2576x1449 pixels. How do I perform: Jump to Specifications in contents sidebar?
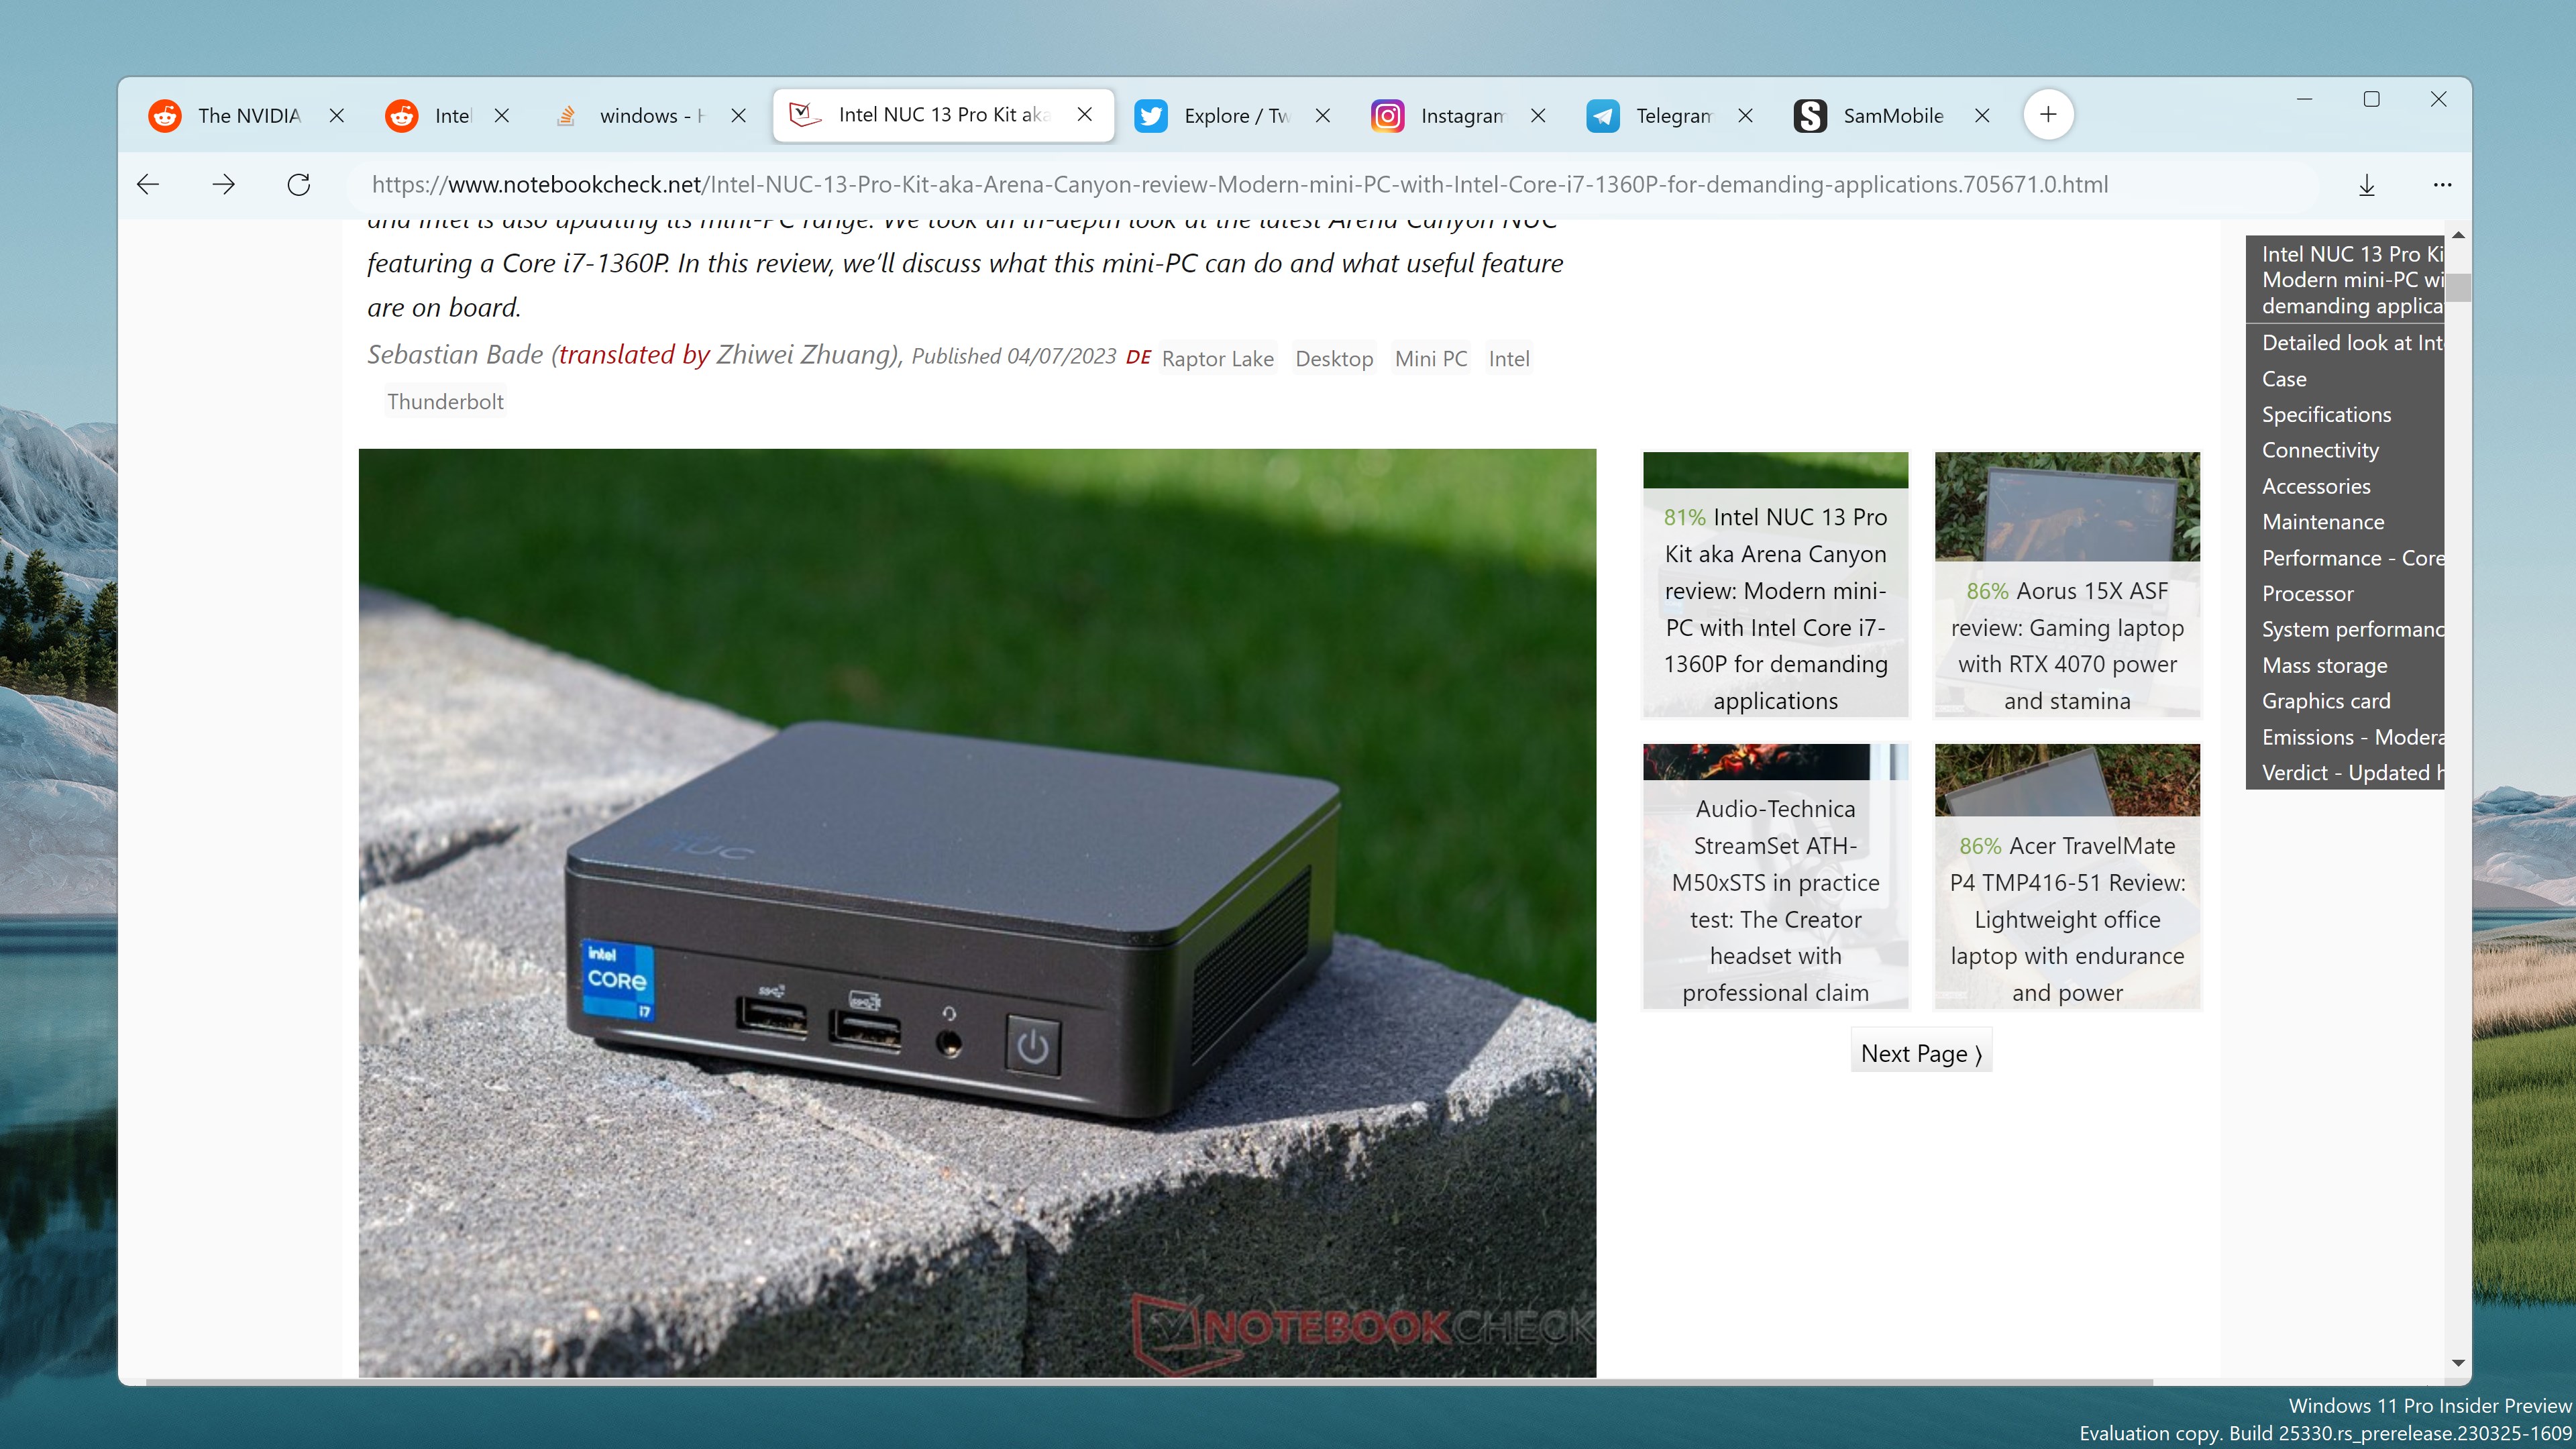point(2326,414)
